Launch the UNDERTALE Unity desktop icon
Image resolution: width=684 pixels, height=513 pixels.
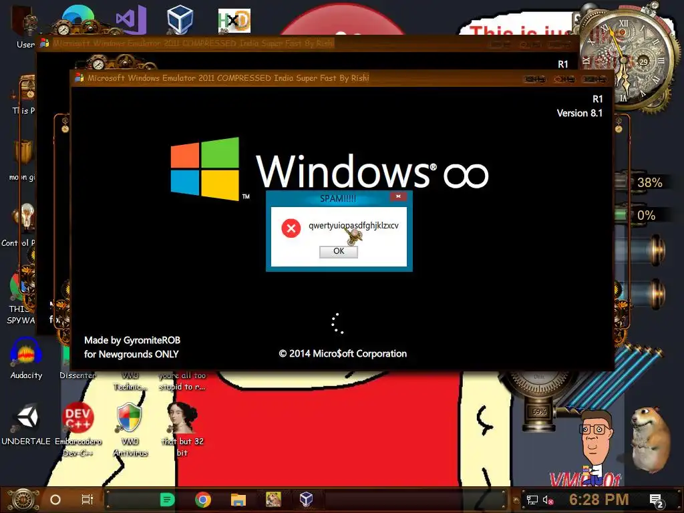[26, 424]
